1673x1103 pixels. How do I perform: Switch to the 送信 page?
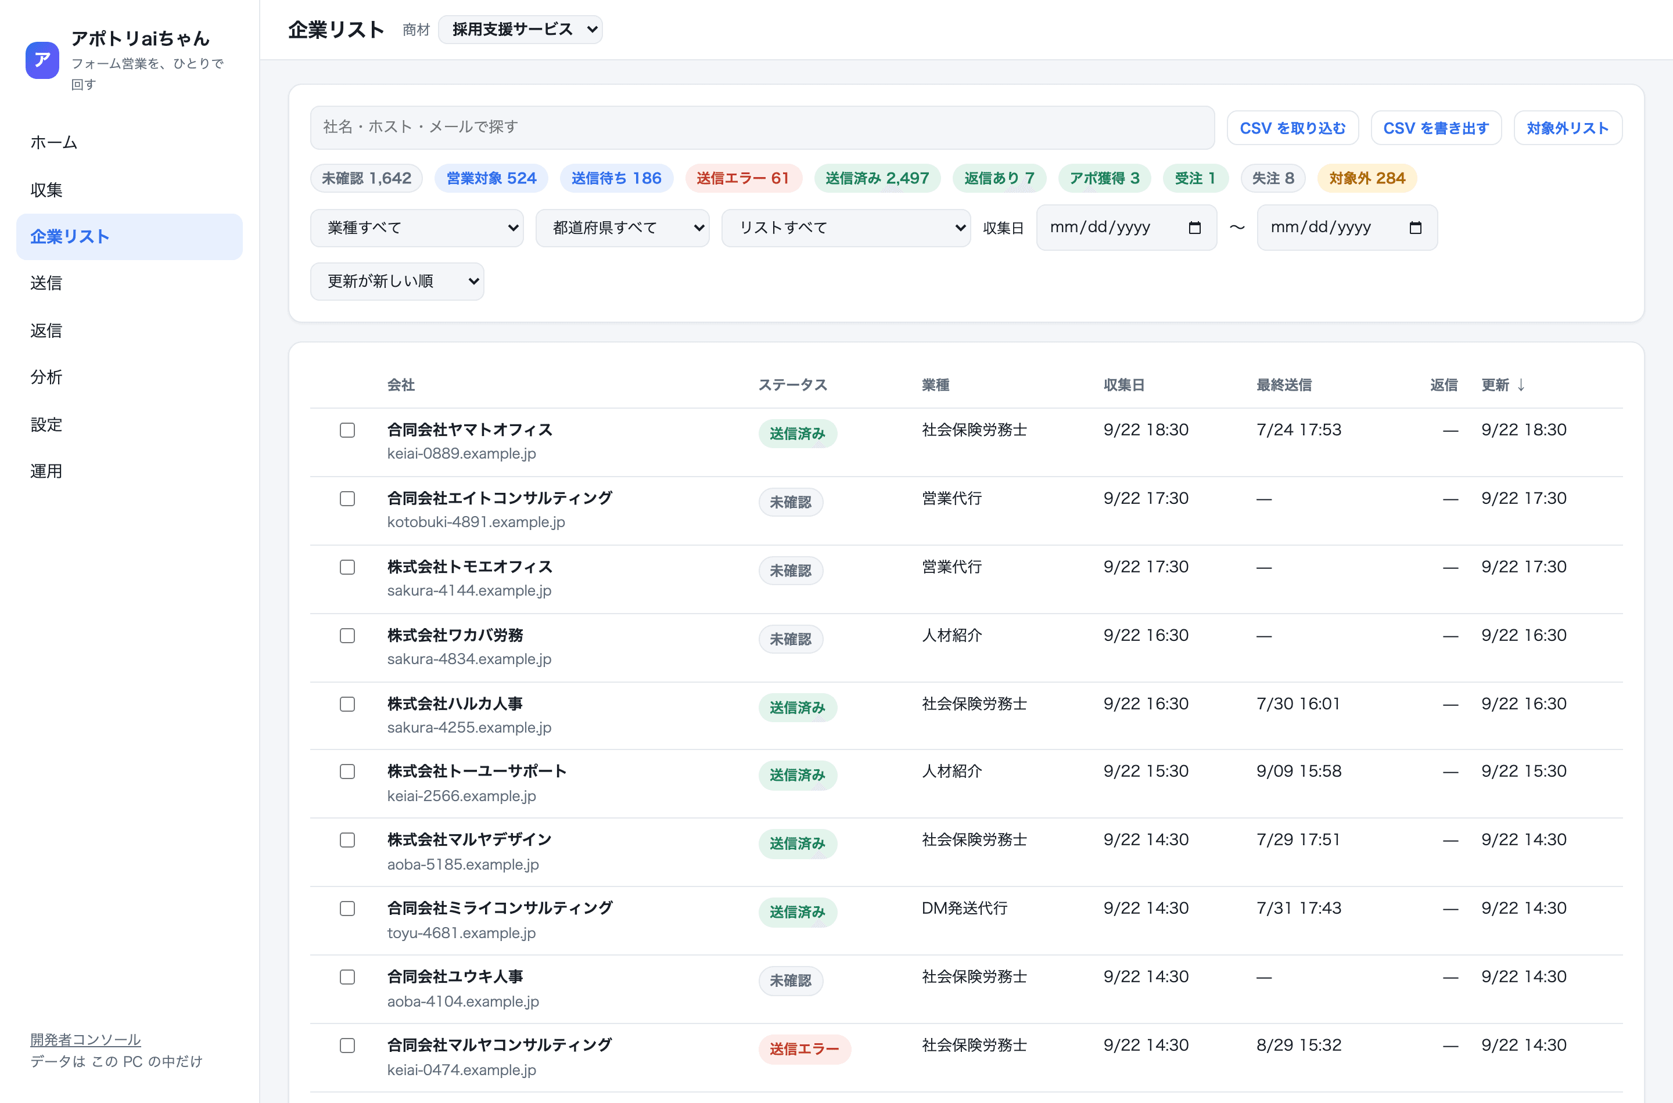[130, 283]
